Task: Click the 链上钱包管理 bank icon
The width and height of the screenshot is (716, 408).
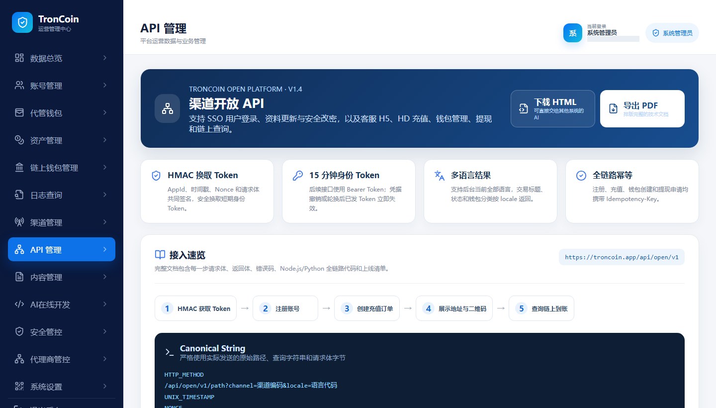Action: pyautogui.click(x=19, y=167)
